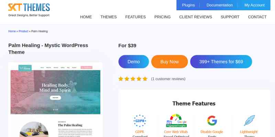Open the Plugins link in top bar

coord(188,5)
